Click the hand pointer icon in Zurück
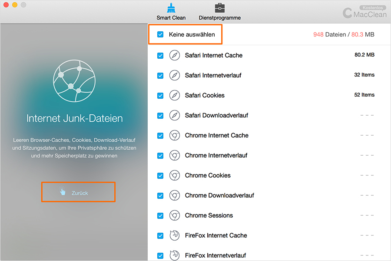Image resolution: width=391 pixels, height=261 pixels. click(62, 191)
